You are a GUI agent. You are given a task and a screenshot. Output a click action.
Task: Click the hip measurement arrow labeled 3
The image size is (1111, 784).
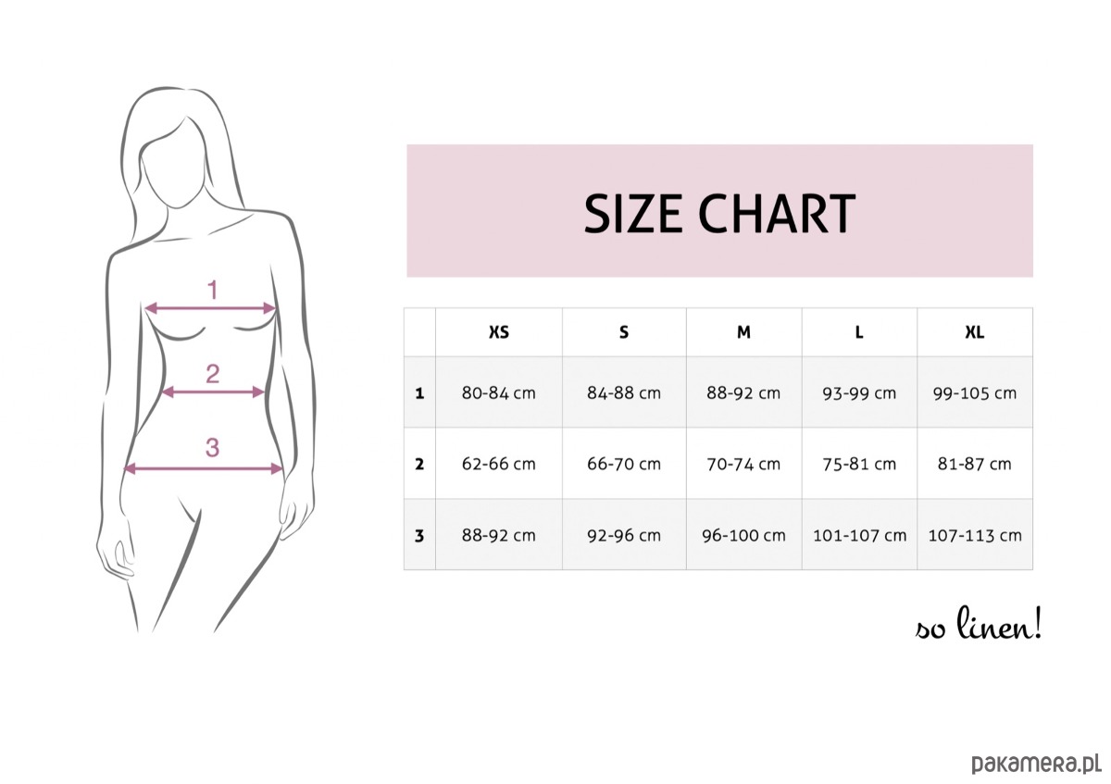(x=203, y=468)
